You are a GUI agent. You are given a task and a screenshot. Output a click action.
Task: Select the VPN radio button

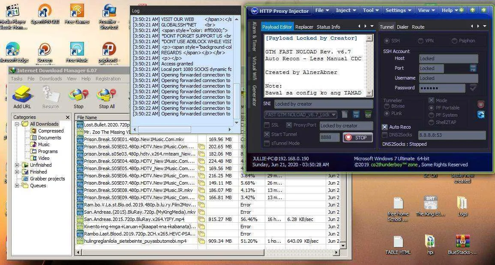click(x=420, y=41)
